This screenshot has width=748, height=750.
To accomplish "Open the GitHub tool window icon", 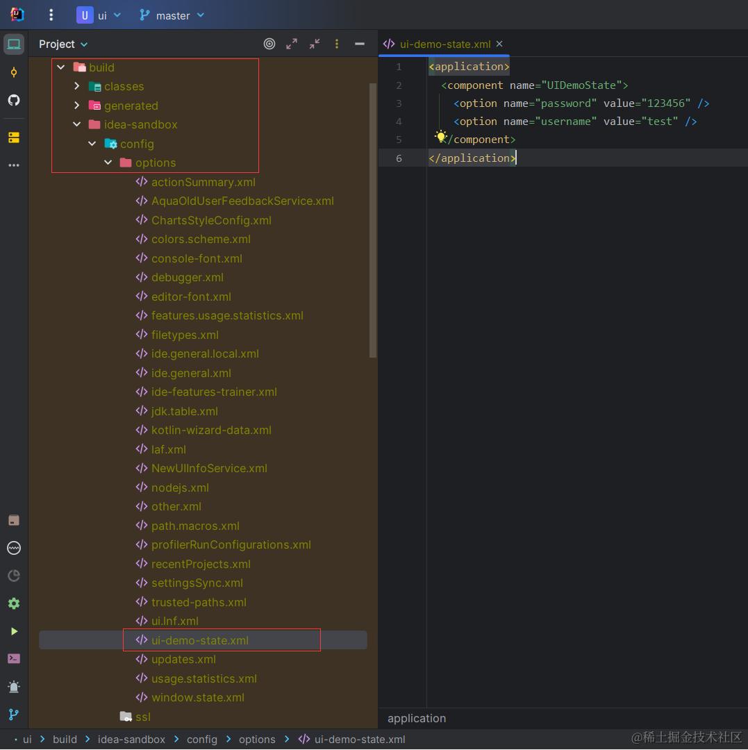I will coord(14,100).
